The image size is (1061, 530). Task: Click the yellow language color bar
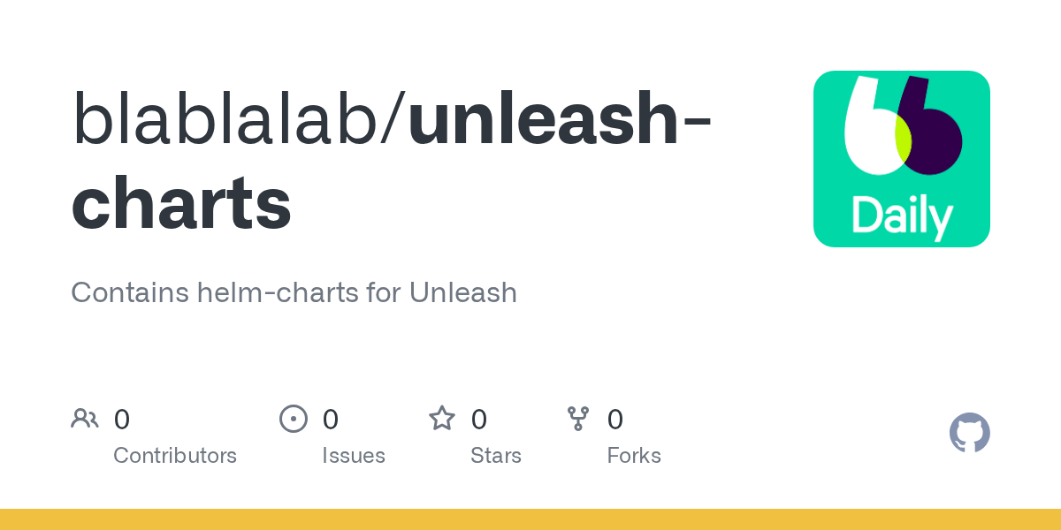(530, 519)
